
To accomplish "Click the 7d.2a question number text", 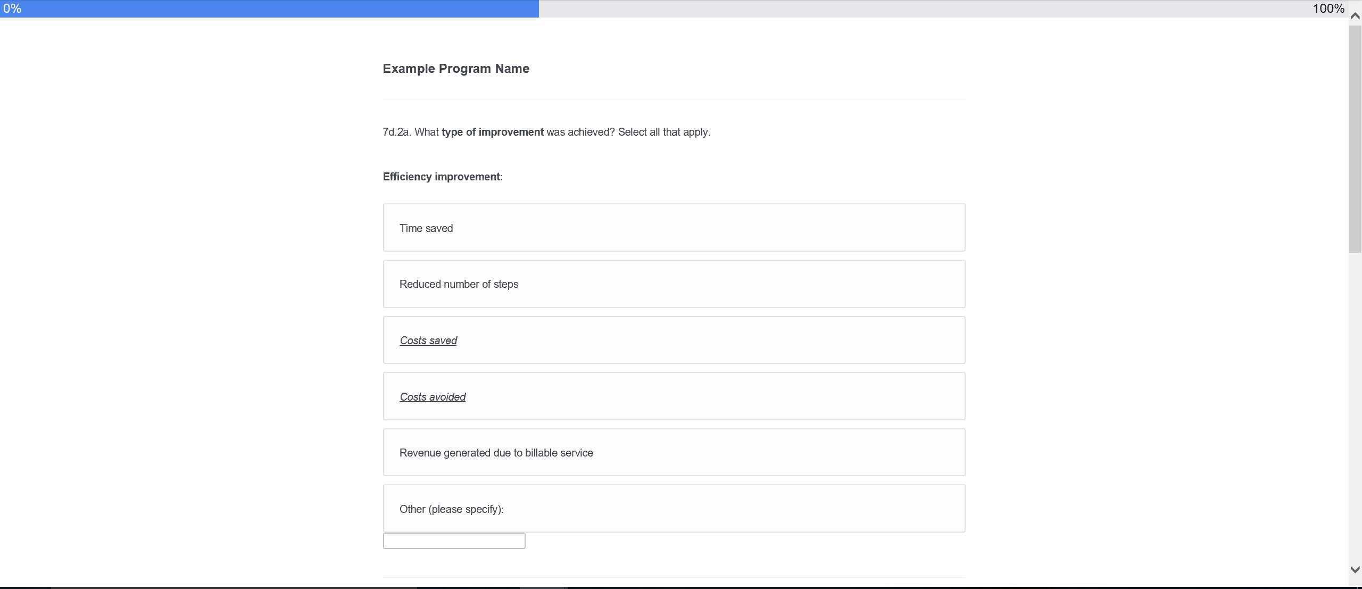I will click(x=396, y=132).
